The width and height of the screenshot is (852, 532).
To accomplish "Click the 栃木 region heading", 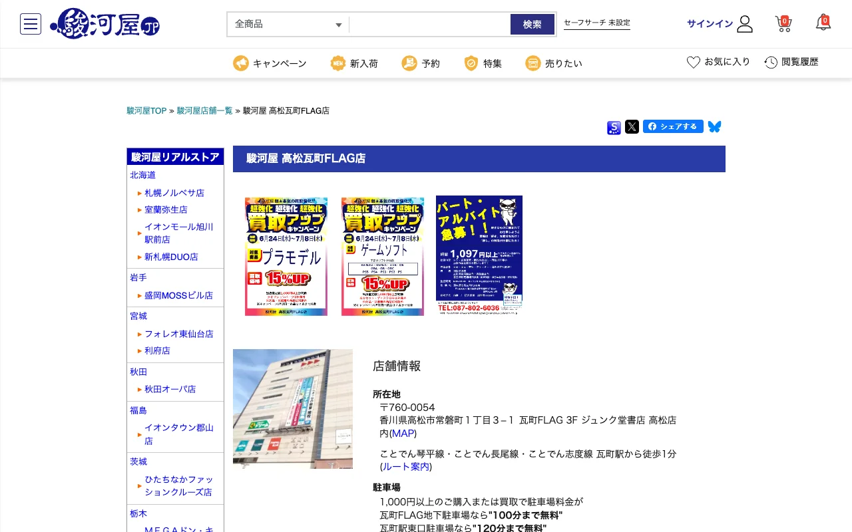I will [x=138, y=513].
